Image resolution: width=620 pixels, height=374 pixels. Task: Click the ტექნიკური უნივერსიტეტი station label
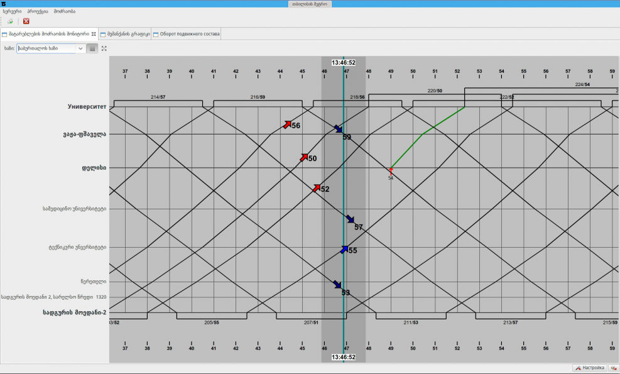pos(77,248)
